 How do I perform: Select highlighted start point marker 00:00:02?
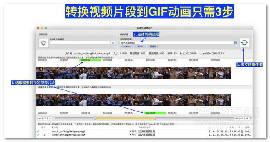(90, 60)
